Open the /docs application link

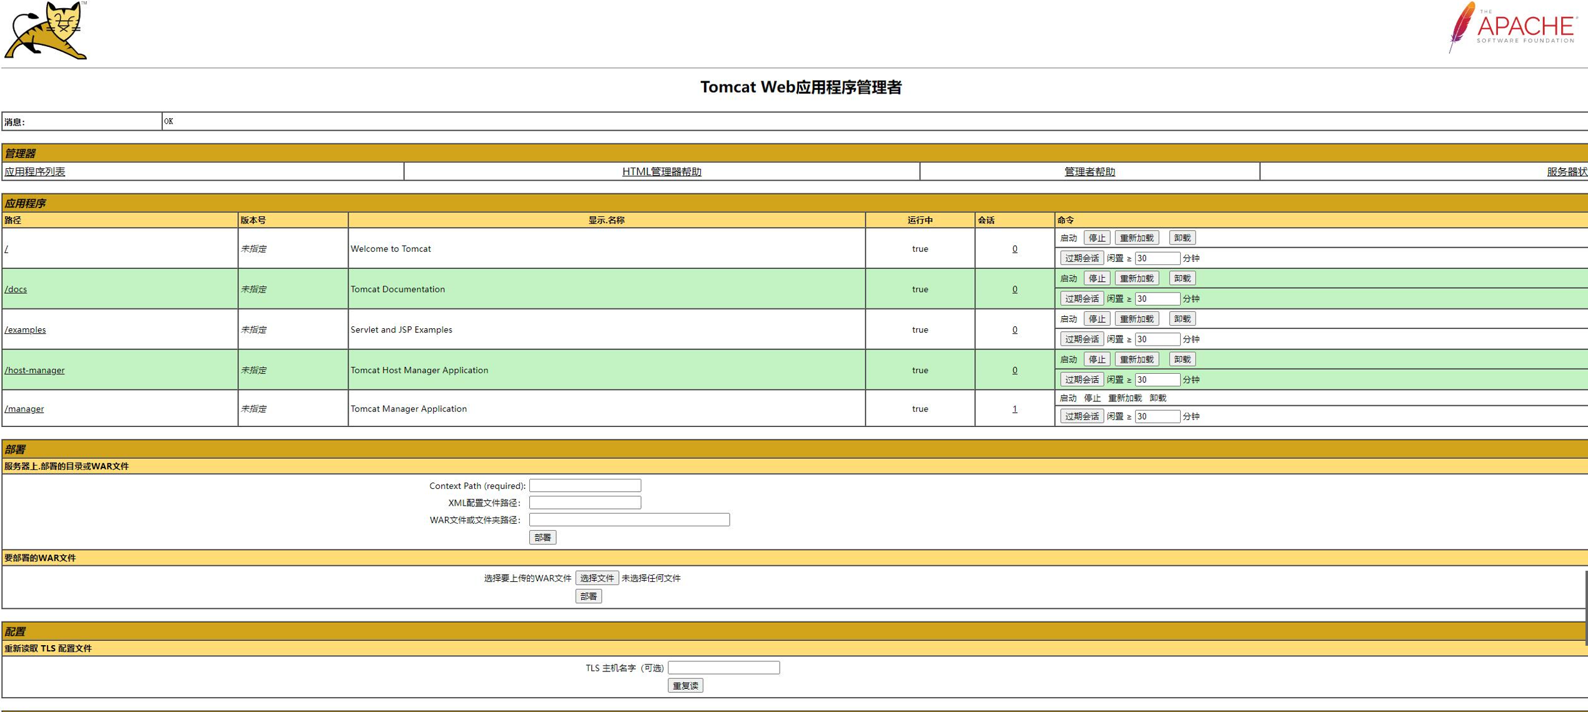click(x=16, y=289)
